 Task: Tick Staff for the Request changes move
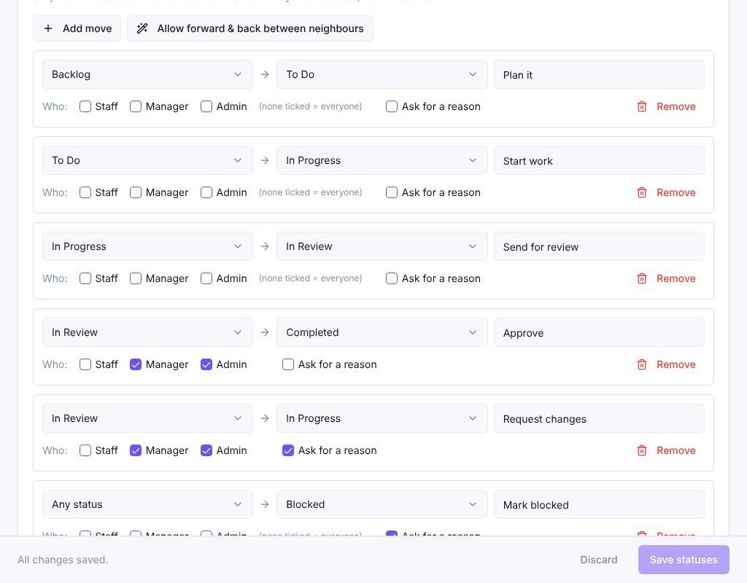point(85,450)
